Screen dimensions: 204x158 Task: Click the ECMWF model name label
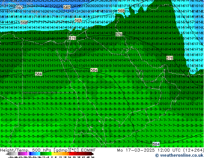[88, 150]
